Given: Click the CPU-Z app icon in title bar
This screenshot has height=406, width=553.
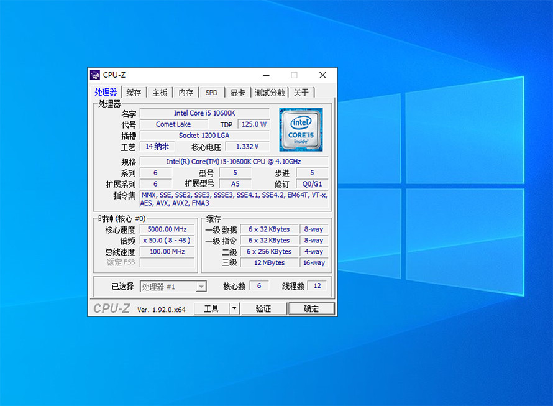Looking at the screenshot, I should [x=95, y=75].
